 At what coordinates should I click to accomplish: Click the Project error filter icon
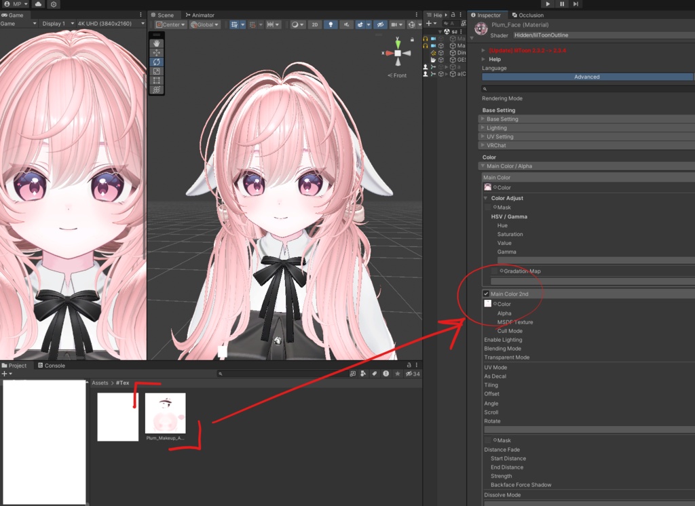tap(386, 374)
